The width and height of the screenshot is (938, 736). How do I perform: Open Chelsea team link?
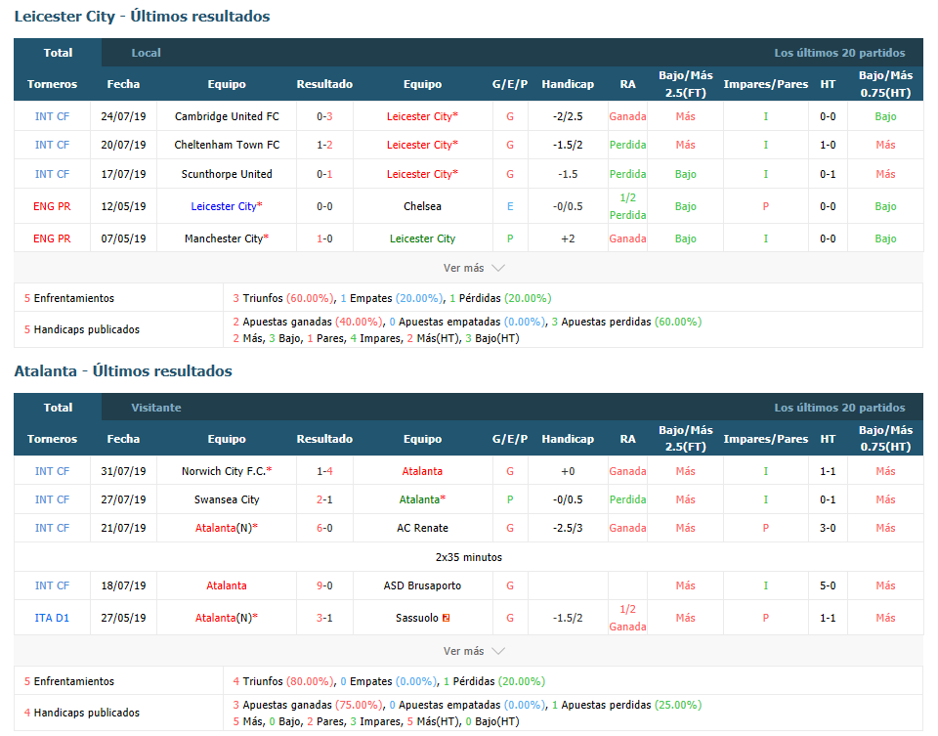click(422, 206)
